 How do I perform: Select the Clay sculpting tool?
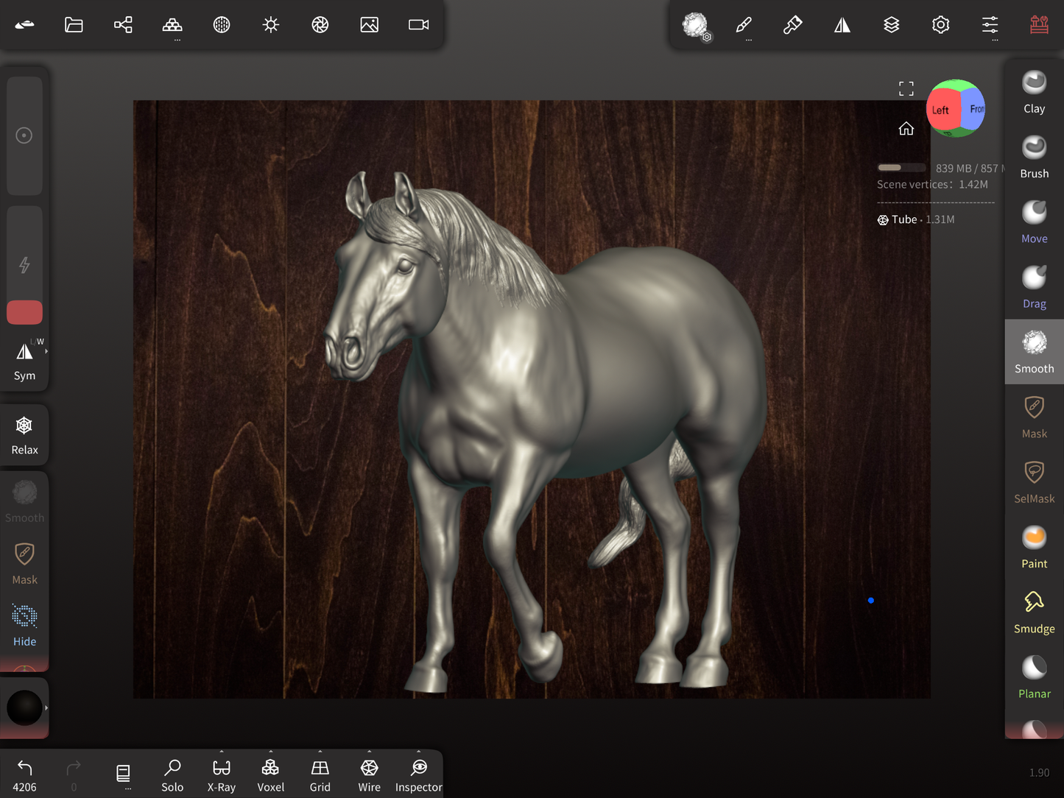point(1034,92)
